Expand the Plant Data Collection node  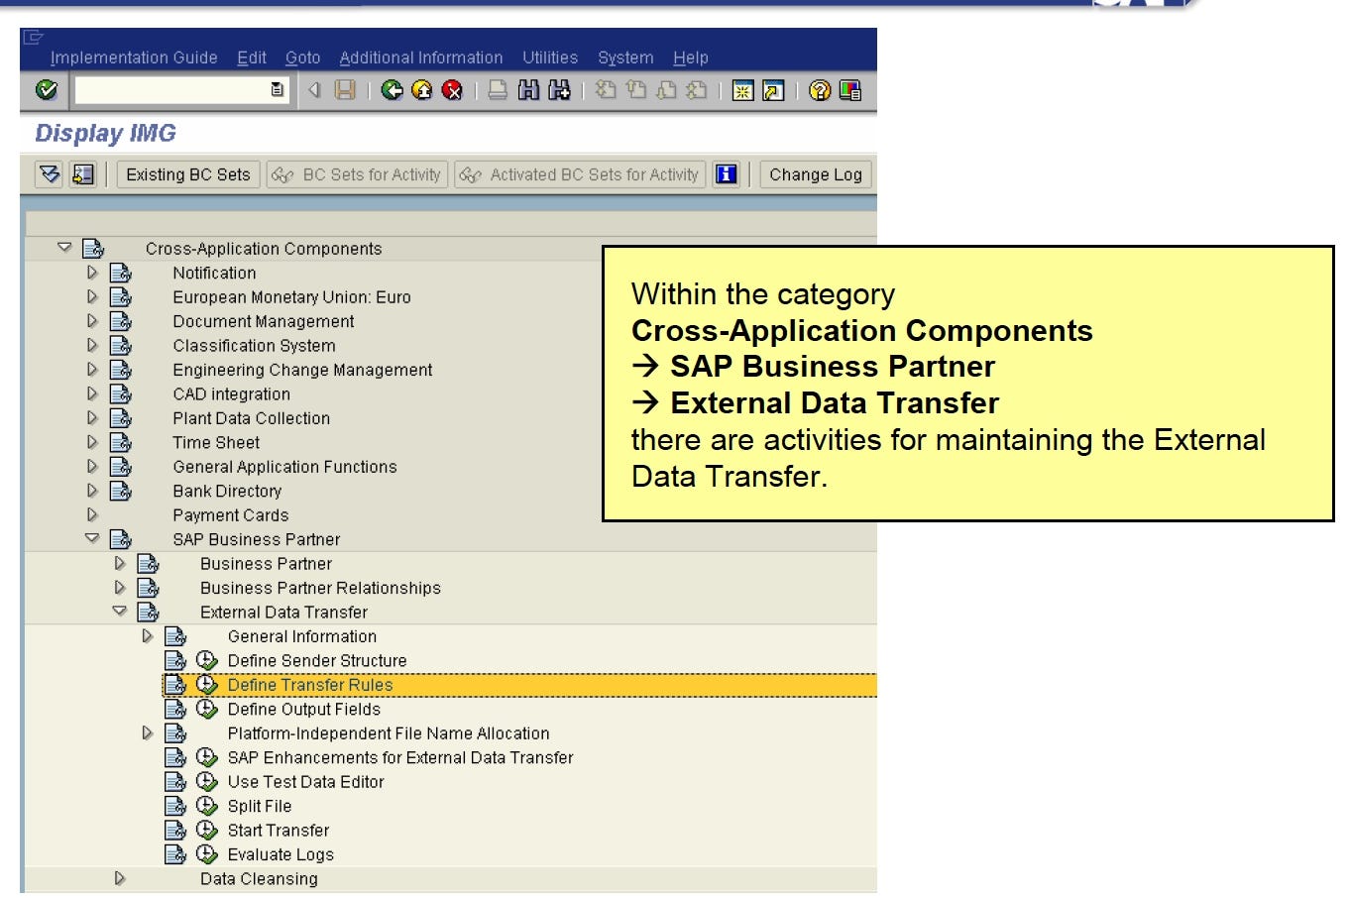(x=92, y=418)
